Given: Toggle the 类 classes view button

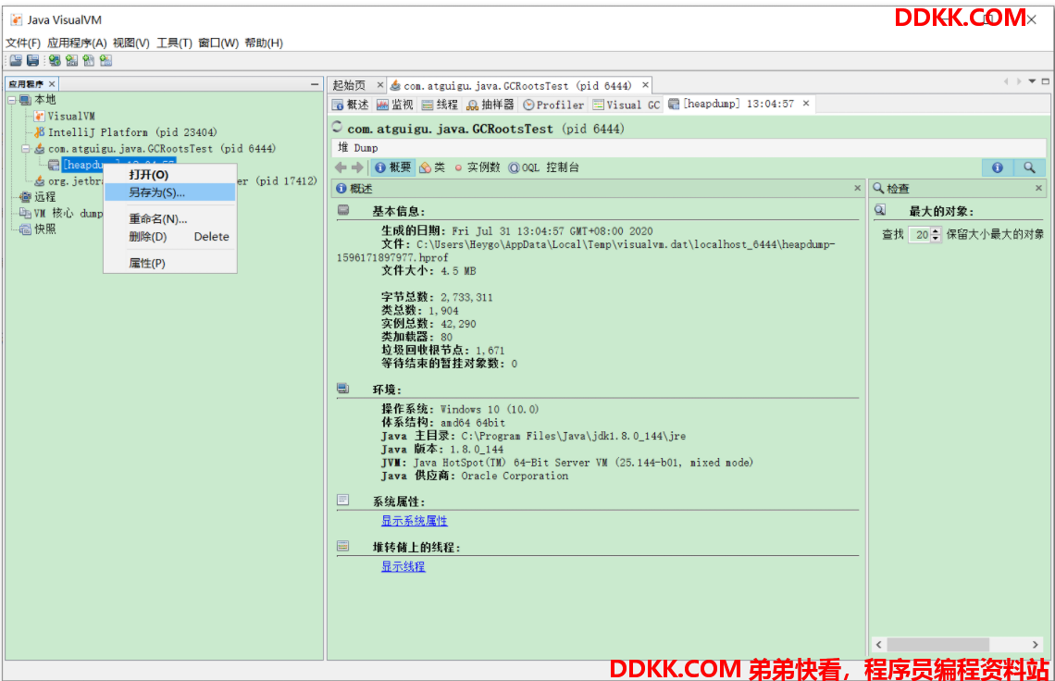Looking at the screenshot, I should tap(432, 167).
